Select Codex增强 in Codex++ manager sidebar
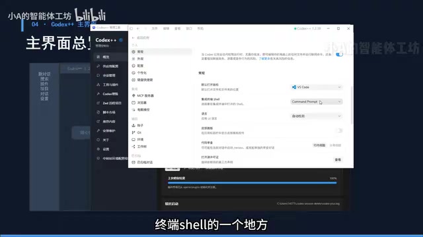The height and width of the screenshot is (237, 423). pos(110,93)
